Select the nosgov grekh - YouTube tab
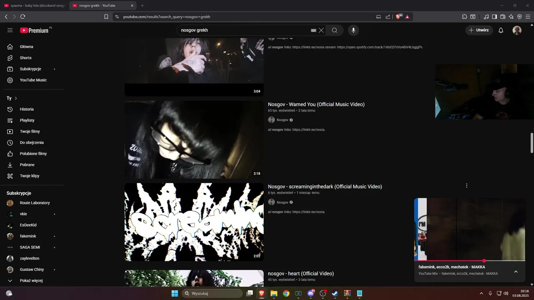 point(103,5)
